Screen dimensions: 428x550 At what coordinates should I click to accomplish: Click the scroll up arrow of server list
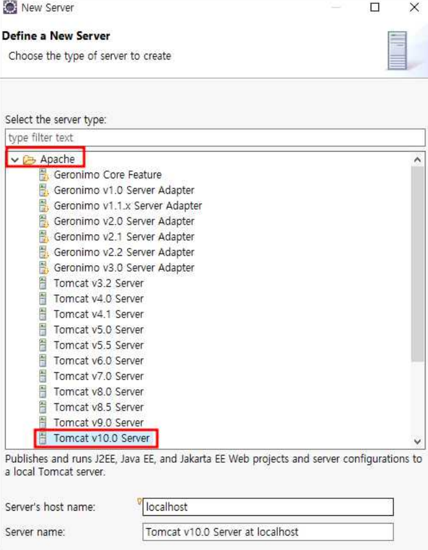click(417, 159)
